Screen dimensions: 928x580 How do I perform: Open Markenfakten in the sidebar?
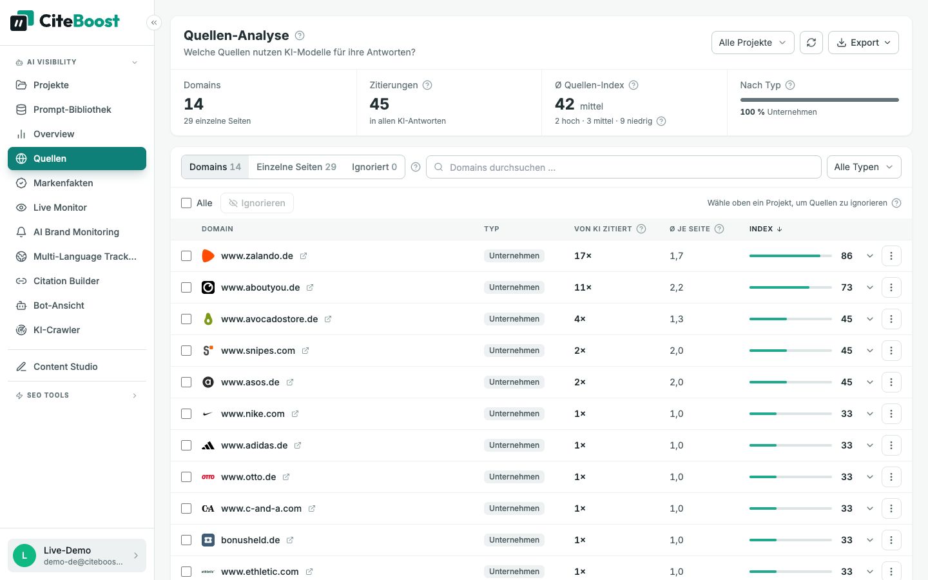[77, 183]
